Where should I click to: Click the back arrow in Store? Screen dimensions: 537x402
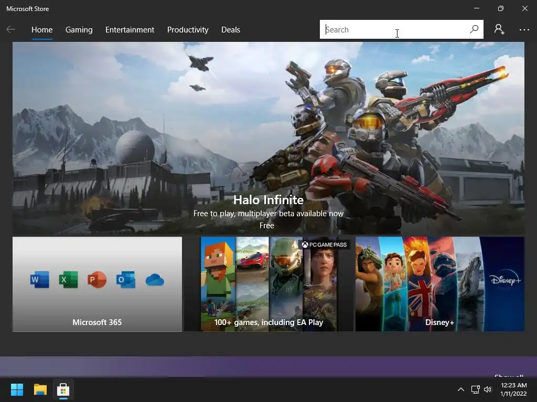coord(10,30)
